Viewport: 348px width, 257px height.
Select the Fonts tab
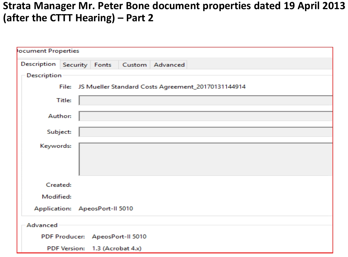click(x=103, y=65)
